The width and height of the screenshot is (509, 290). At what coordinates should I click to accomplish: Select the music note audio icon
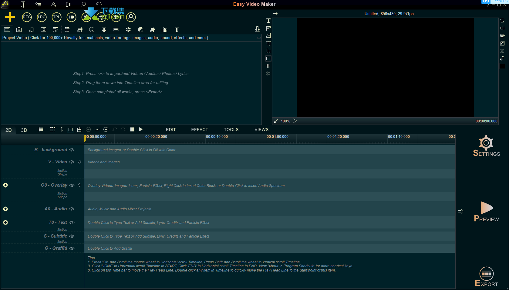point(31,29)
